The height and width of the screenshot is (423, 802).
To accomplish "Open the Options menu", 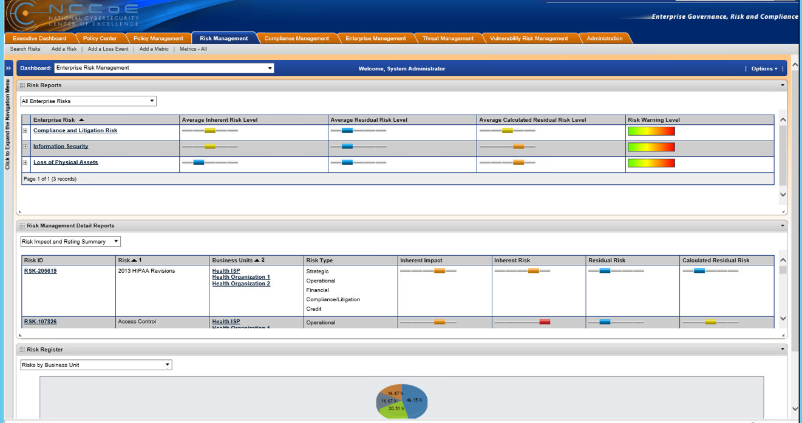I will coord(764,68).
